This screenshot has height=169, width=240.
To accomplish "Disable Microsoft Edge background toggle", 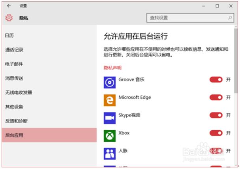I will [x=216, y=98].
